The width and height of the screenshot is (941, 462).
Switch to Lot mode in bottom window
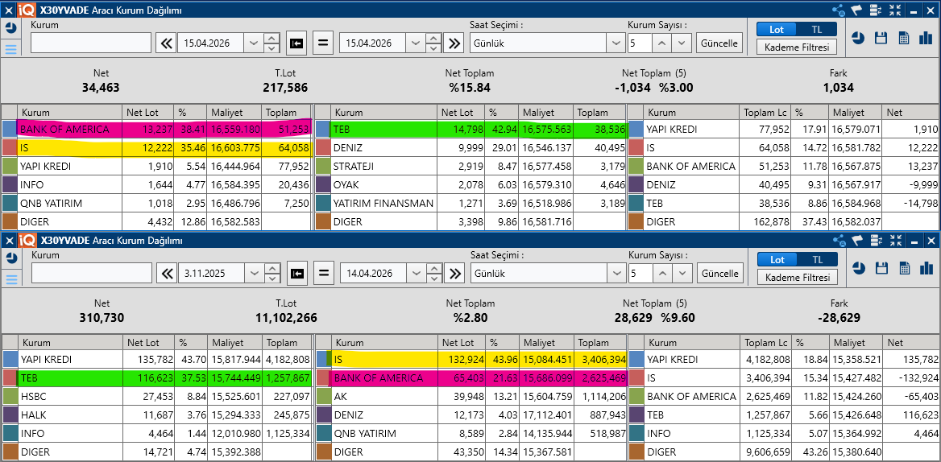777,259
